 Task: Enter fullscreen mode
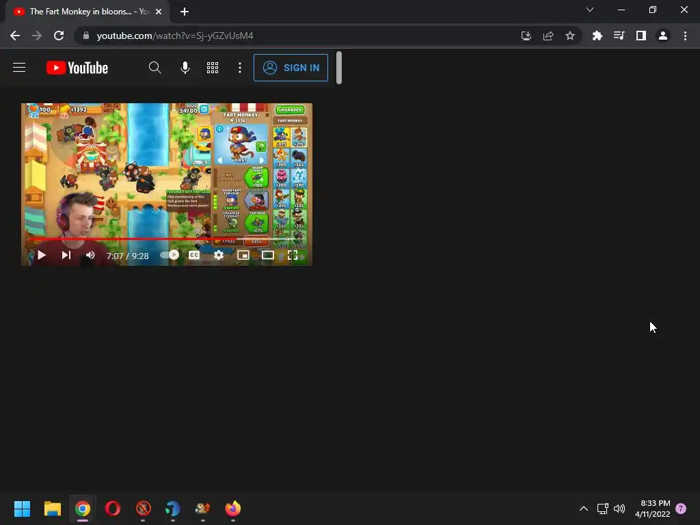point(293,255)
